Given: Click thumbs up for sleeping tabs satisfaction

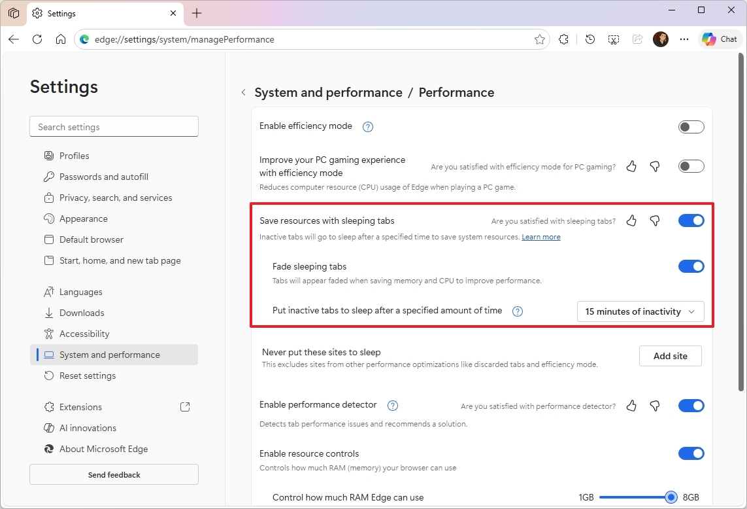Looking at the screenshot, I should click(631, 220).
